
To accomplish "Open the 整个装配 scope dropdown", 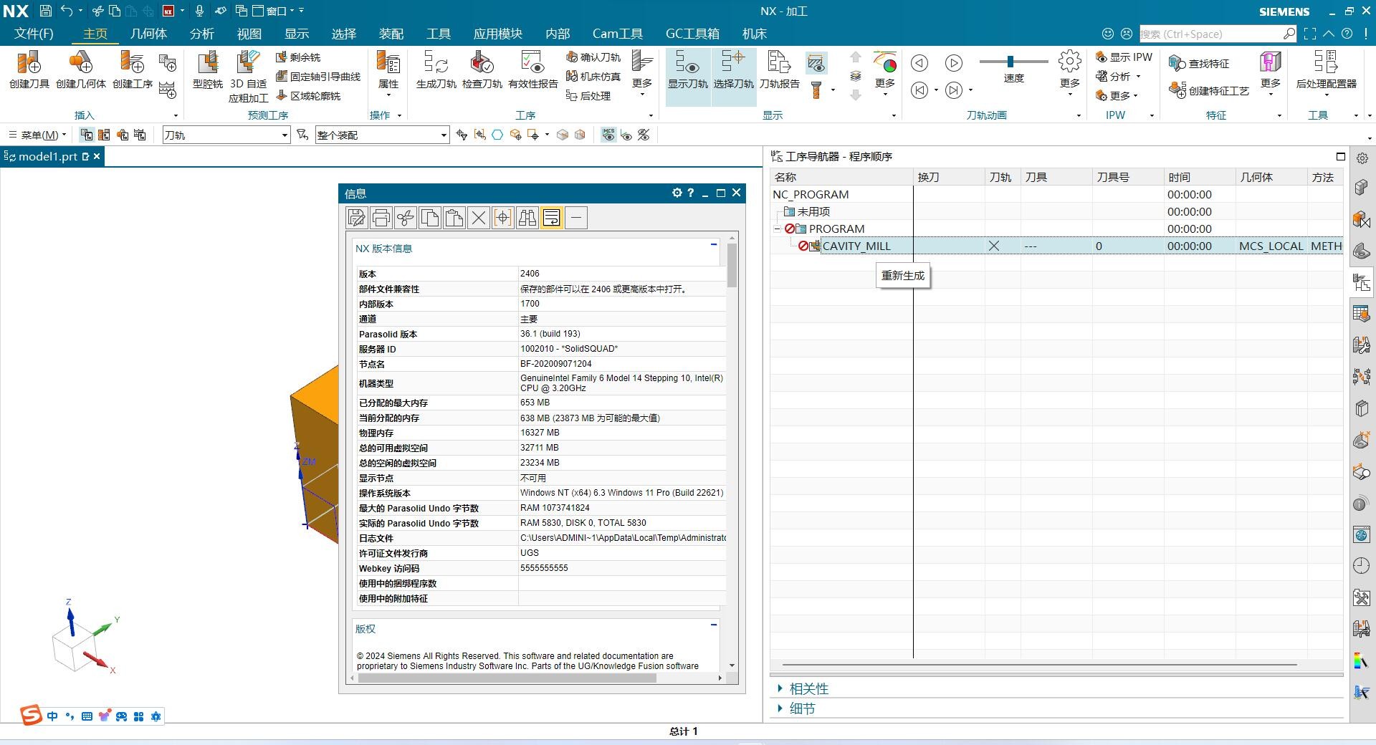I will coord(382,135).
